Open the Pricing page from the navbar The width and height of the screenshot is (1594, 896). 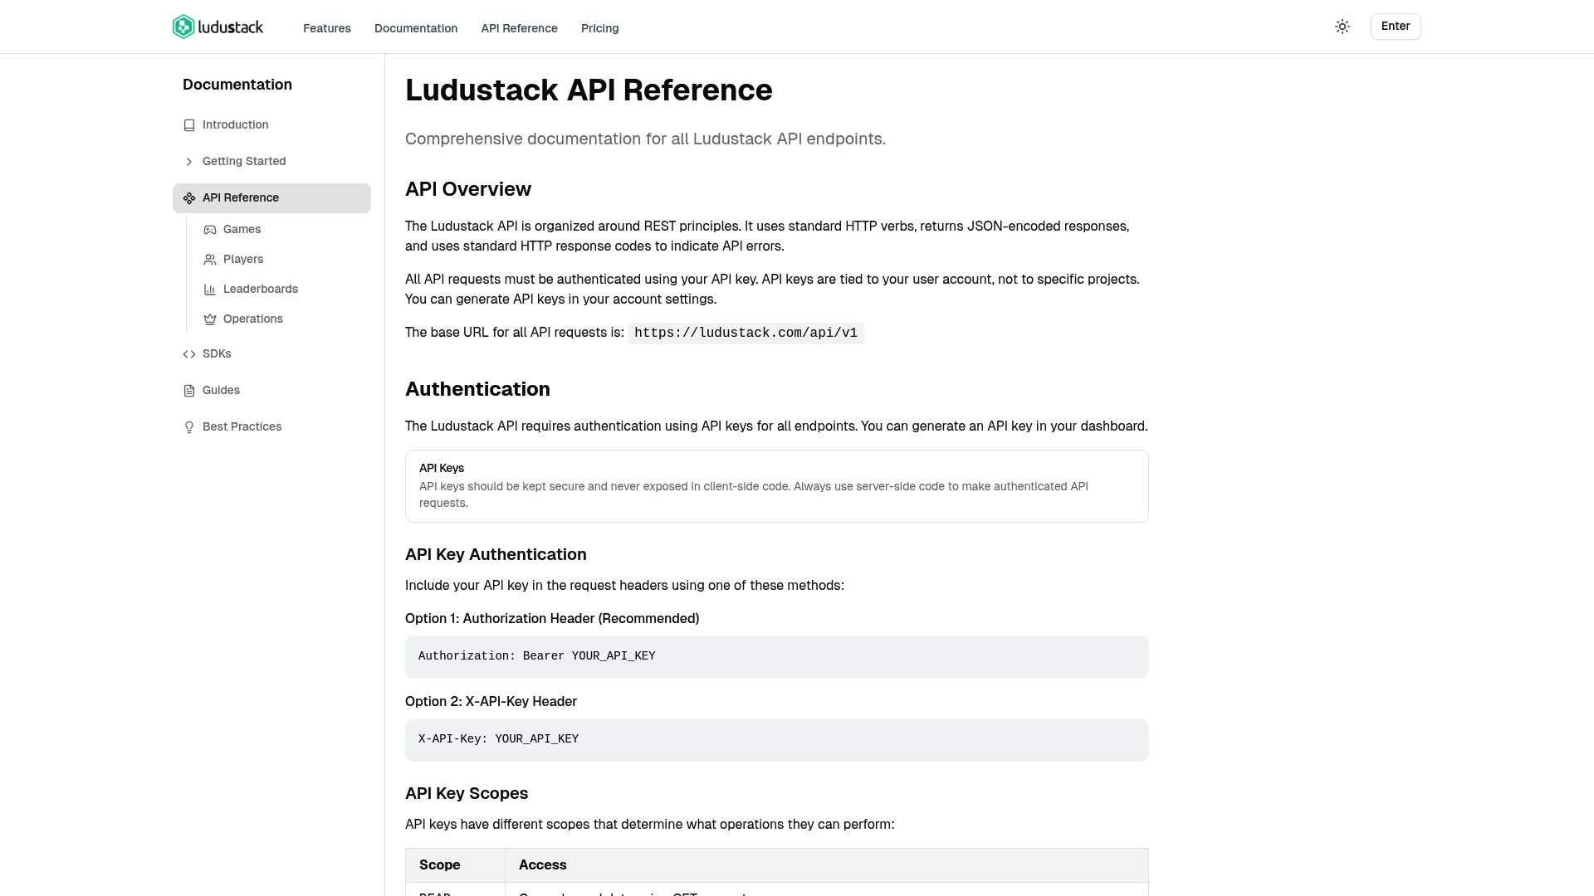[599, 28]
